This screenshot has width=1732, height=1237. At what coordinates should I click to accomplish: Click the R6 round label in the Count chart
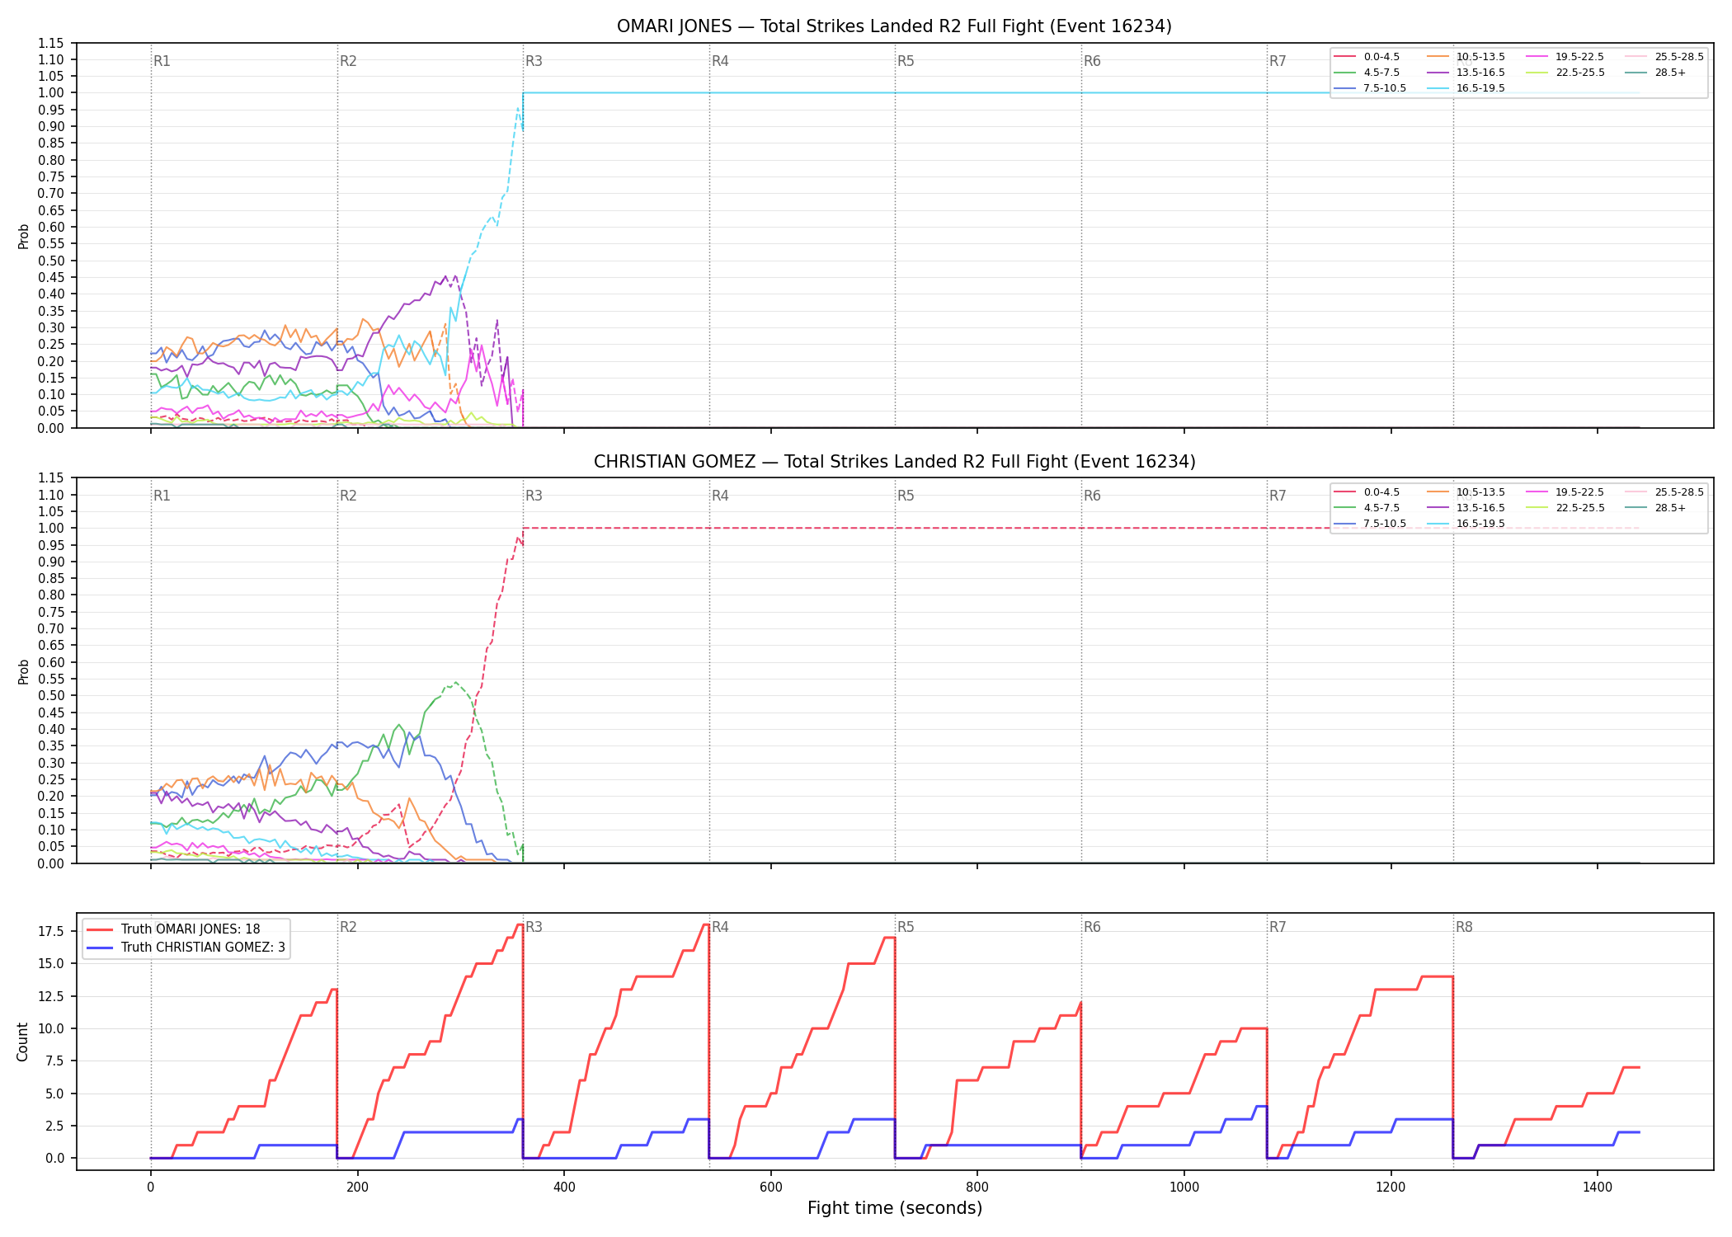pos(1092,927)
